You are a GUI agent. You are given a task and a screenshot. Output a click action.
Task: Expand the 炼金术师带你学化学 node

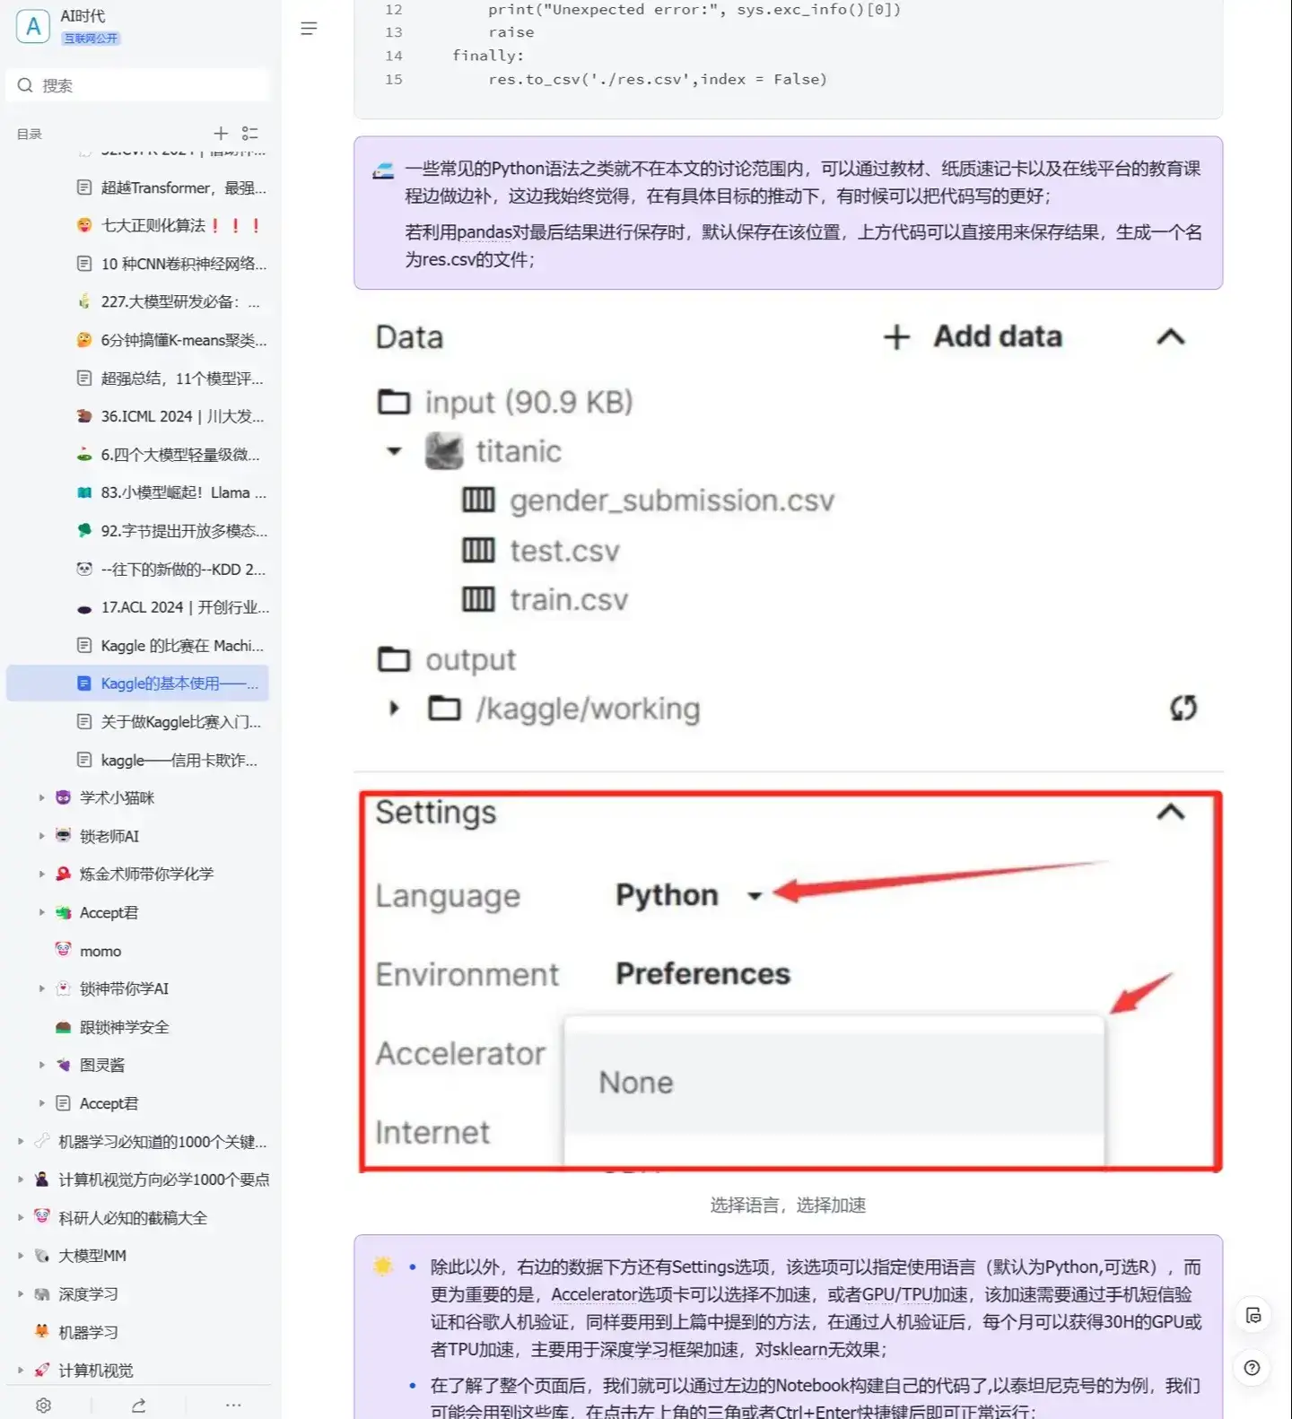(41, 874)
